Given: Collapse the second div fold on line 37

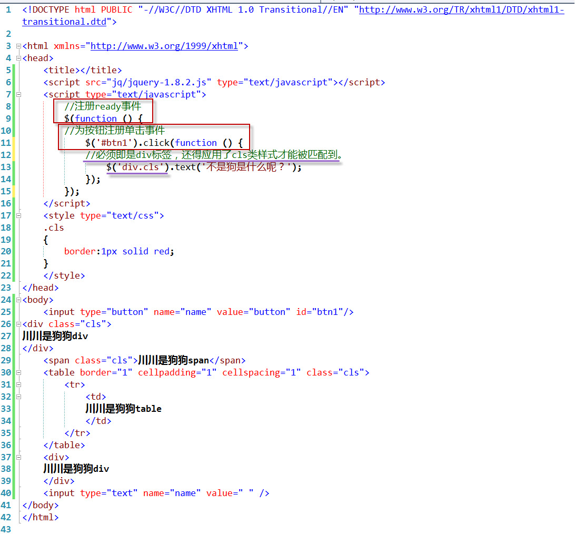Looking at the screenshot, I should pos(18,457).
